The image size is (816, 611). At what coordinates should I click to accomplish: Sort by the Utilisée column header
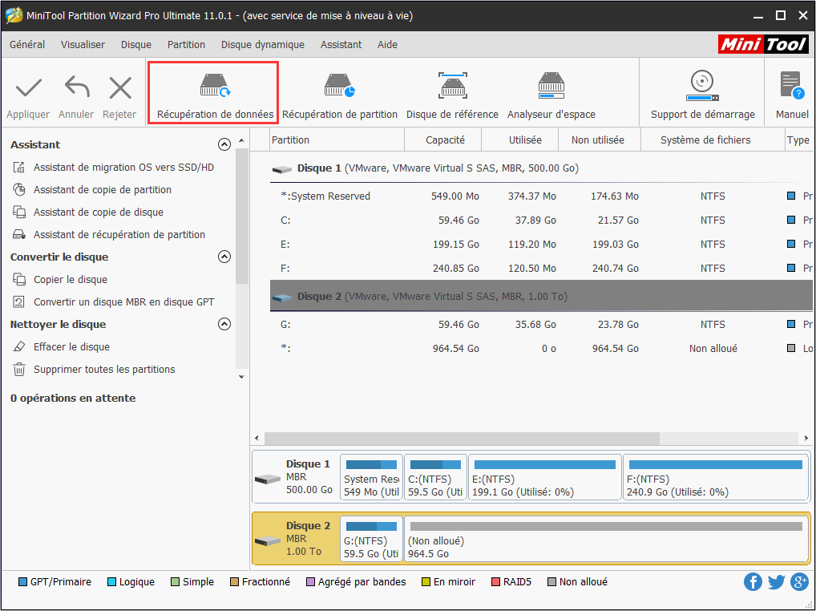pyautogui.click(x=520, y=140)
